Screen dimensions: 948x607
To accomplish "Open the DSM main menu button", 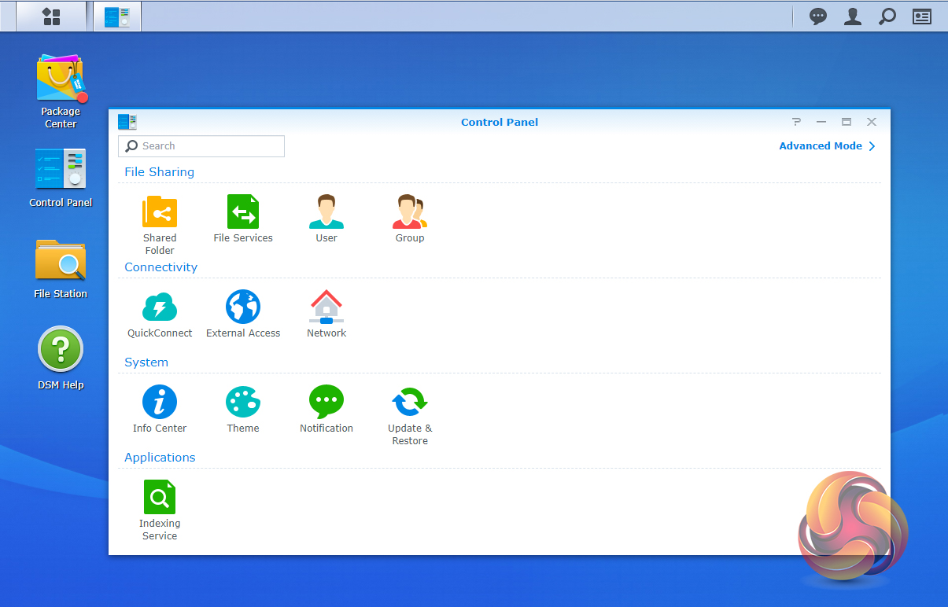I will point(51,17).
